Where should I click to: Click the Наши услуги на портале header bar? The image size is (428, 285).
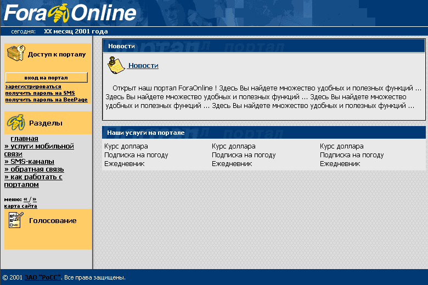(x=264, y=133)
